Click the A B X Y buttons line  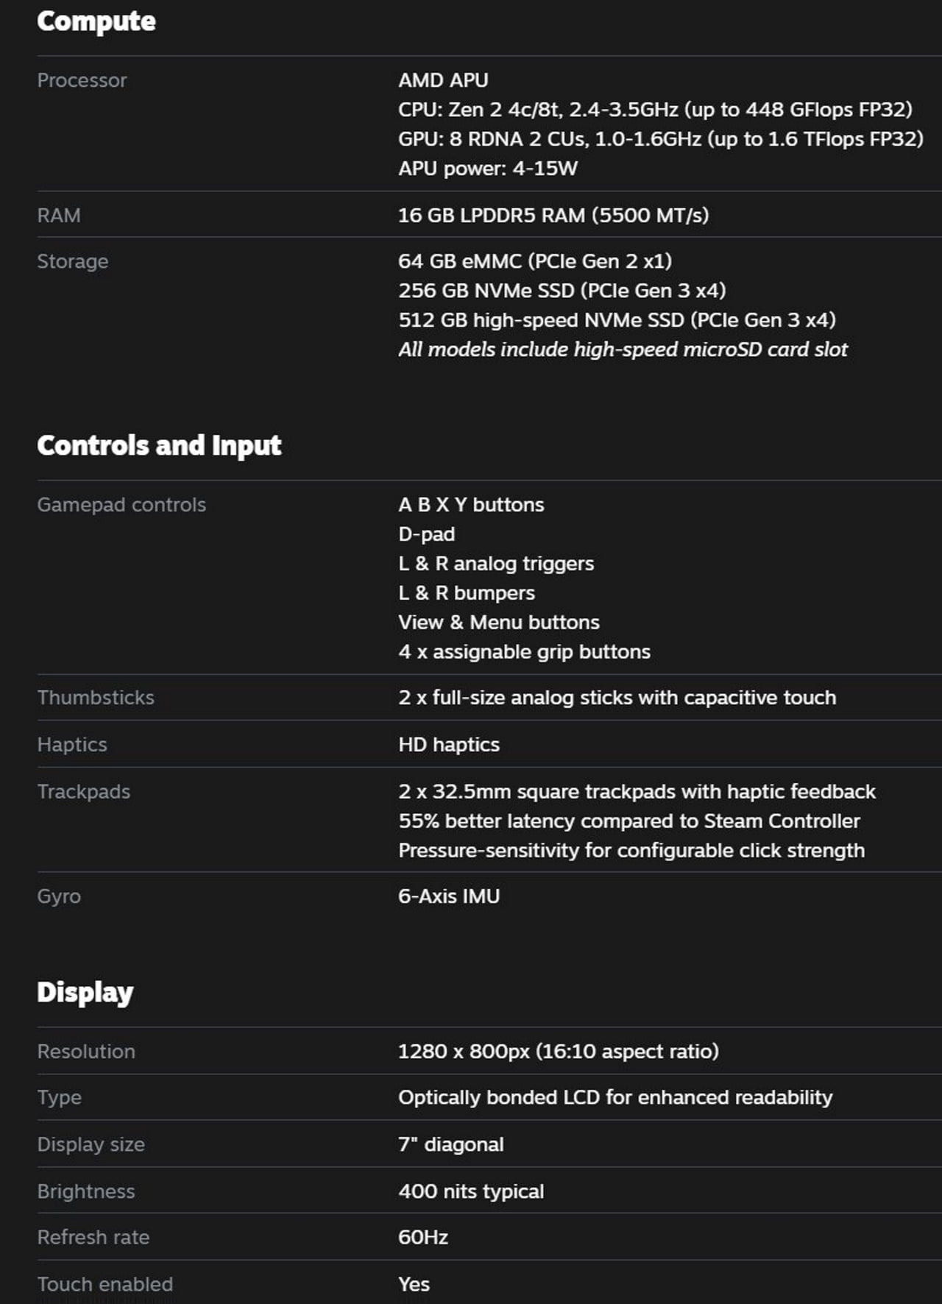[x=471, y=505]
